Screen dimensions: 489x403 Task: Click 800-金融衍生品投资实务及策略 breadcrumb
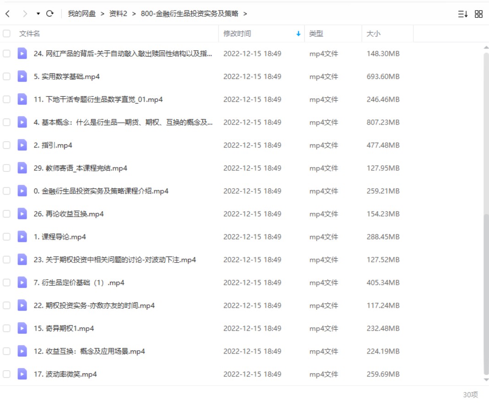click(189, 14)
